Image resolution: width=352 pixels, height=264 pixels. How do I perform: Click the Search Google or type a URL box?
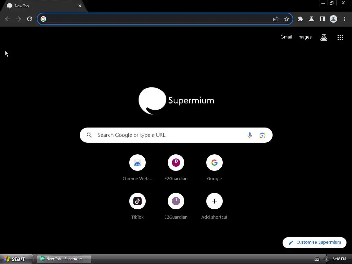click(176, 135)
